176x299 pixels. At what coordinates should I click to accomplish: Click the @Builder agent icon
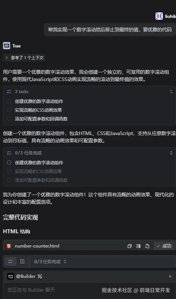tap(11, 276)
